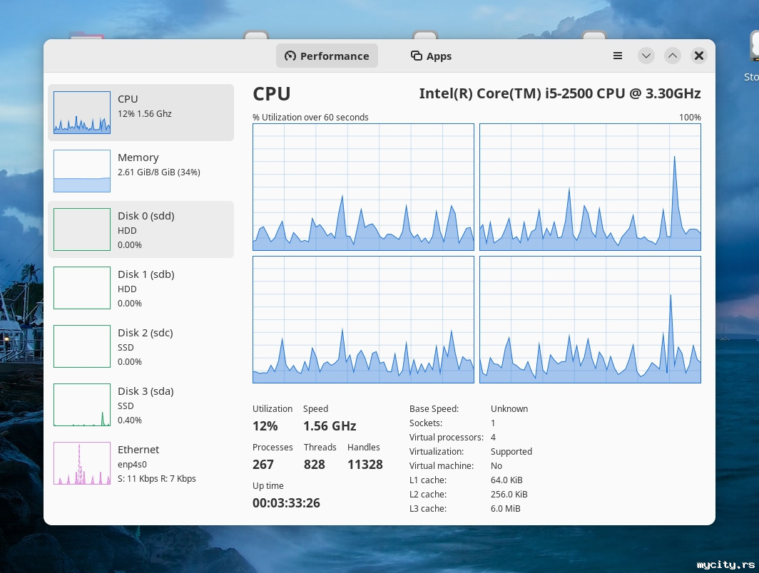View Ethernet enp4s0 network usage
This screenshot has height=573, width=759.
point(141,463)
